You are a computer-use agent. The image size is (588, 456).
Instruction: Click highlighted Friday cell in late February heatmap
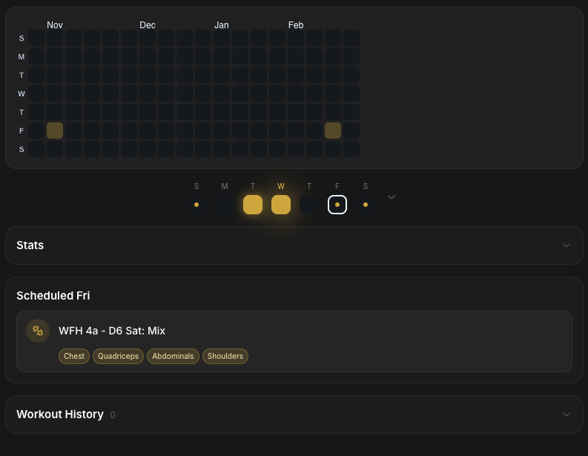coord(333,130)
